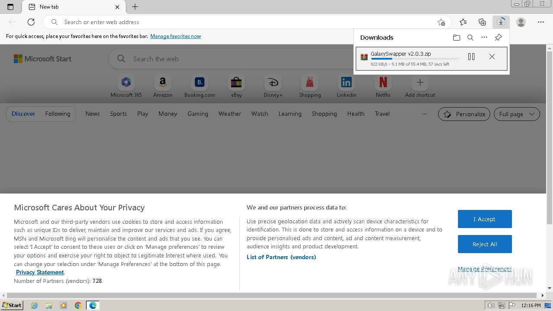Viewport: 553px width, 311px height.
Task: Open Booking.com shortcut
Action: click(x=200, y=86)
